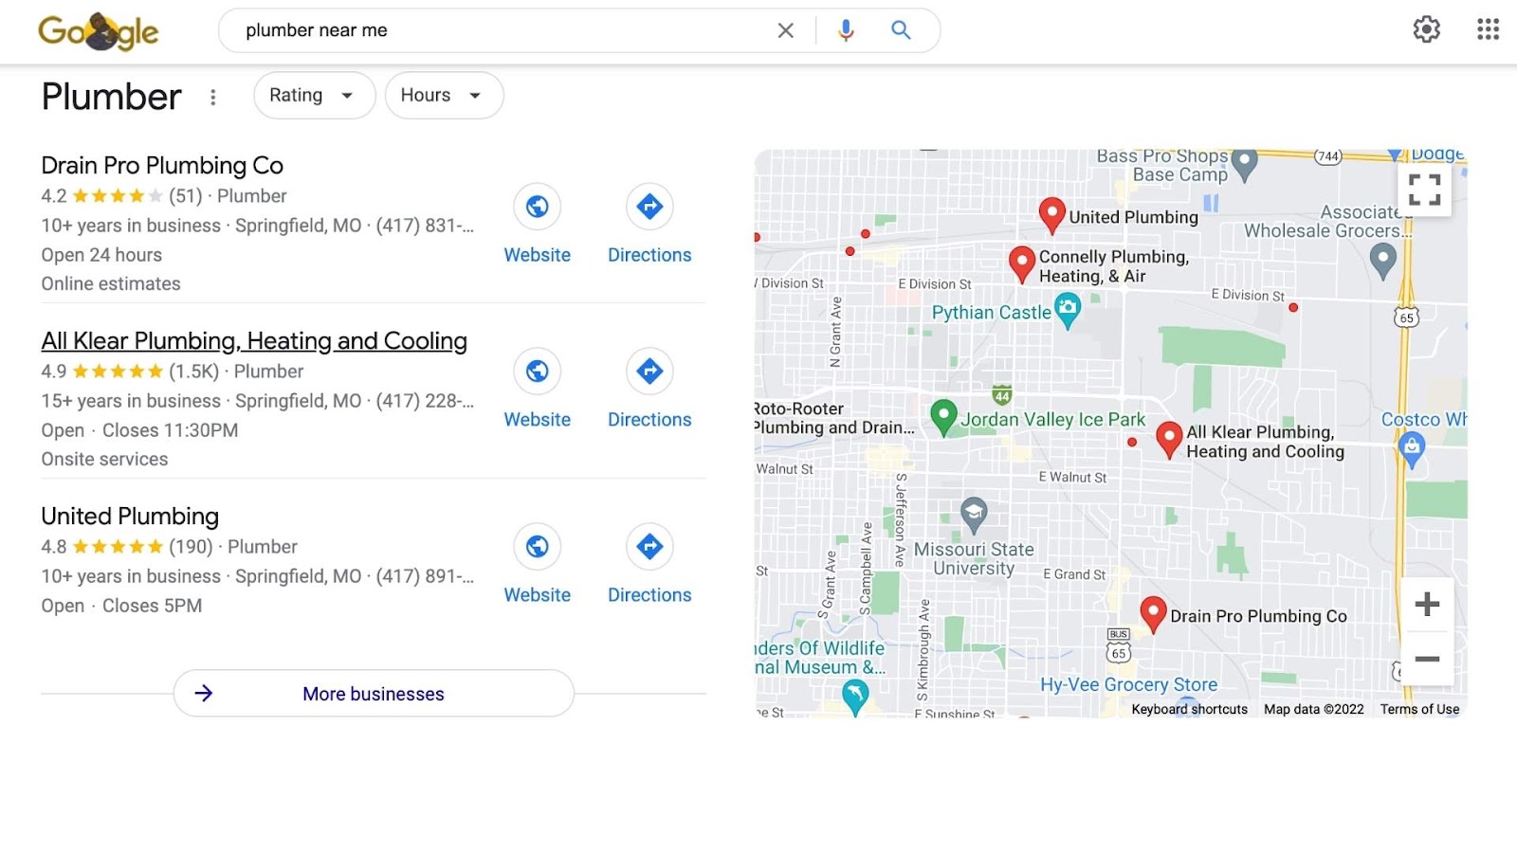Image resolution: width=1517 pixels, height=853 pixels.
Task: Click 'Open 24 hours' text
Action: coord(101,255)
